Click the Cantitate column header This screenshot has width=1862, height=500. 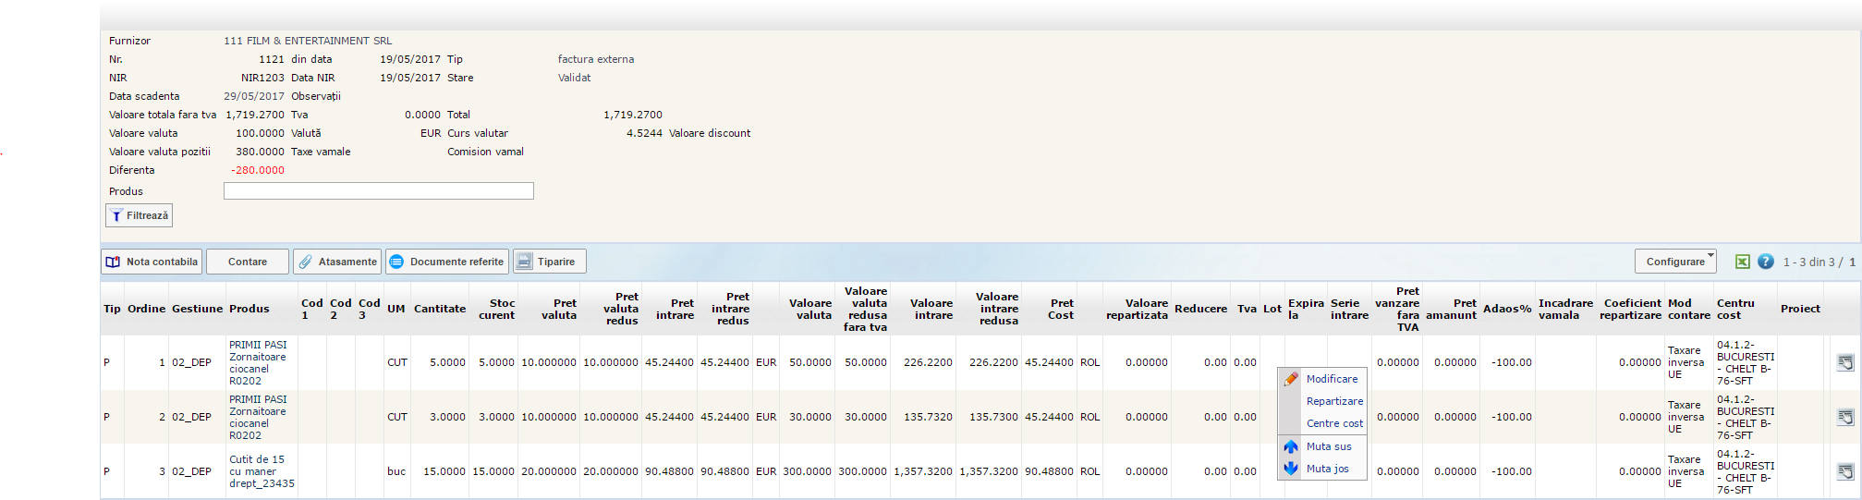coord(439,309)
